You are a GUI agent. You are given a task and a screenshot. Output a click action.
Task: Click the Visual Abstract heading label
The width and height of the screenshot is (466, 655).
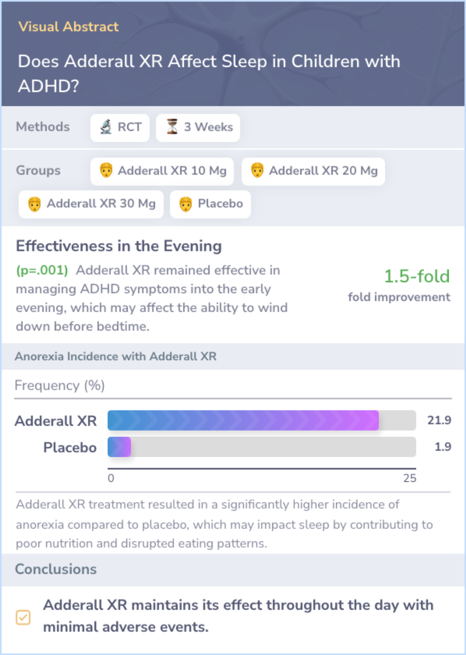[68, 27]
